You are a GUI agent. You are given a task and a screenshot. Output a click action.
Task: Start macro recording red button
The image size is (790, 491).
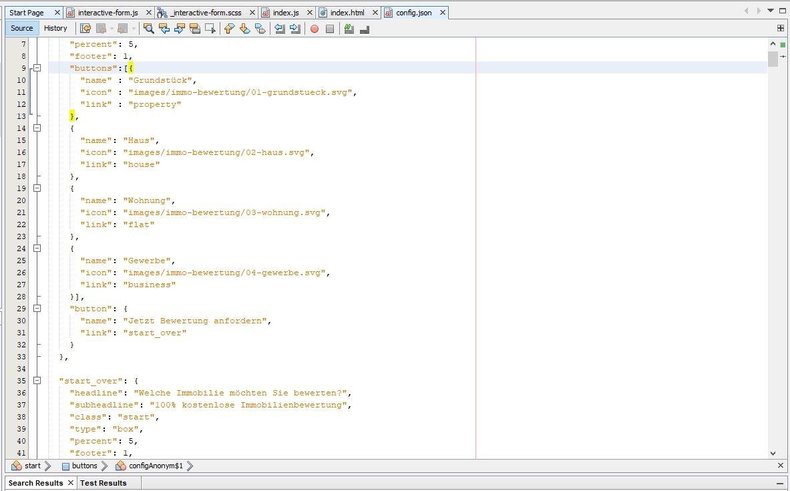[314, 29]
